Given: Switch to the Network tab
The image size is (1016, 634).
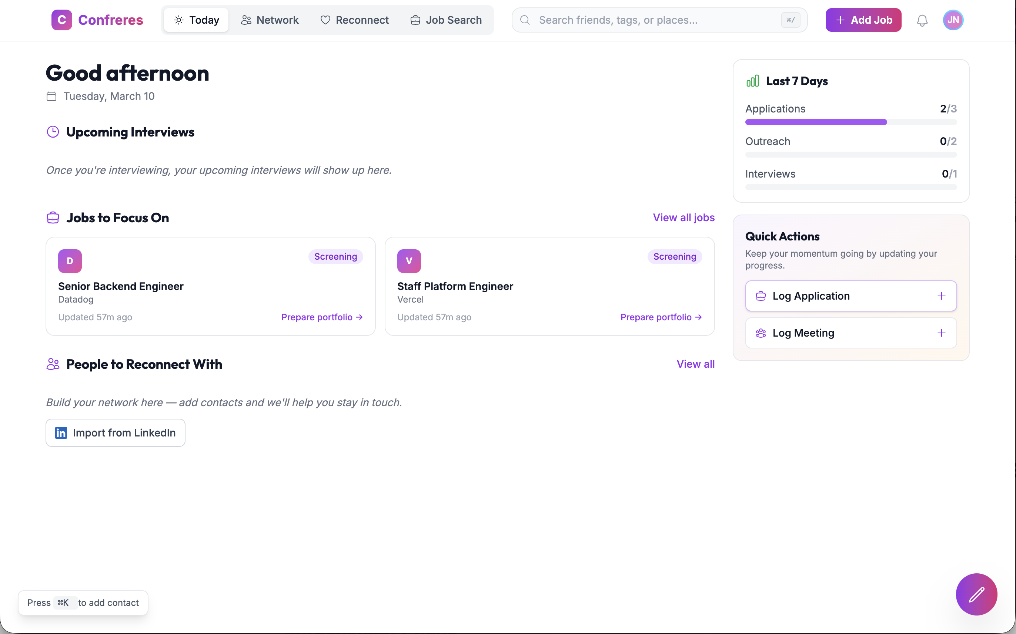Looking at the screenshot, I should 270,20.
